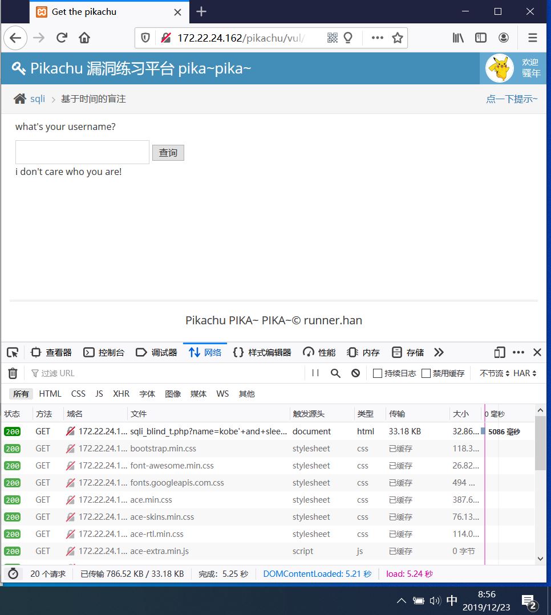551x615 pixels.
Task: Sort by 大小 size column header
Action: tap(465, 414)
